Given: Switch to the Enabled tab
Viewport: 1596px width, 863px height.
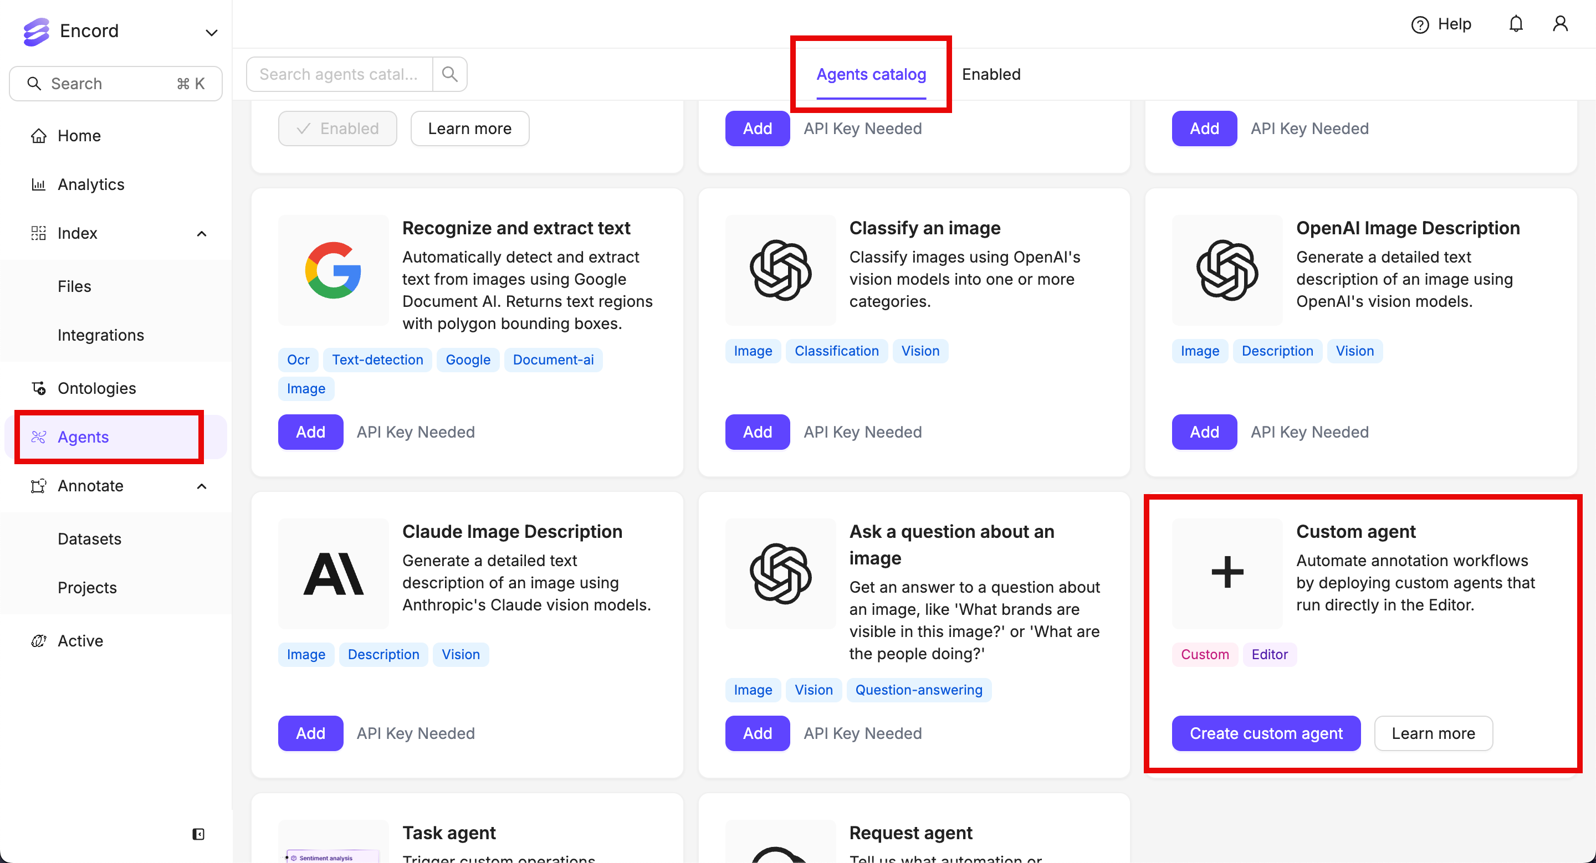Looking at the screenshot, I should pyautogui.click(x=991, y=74).
